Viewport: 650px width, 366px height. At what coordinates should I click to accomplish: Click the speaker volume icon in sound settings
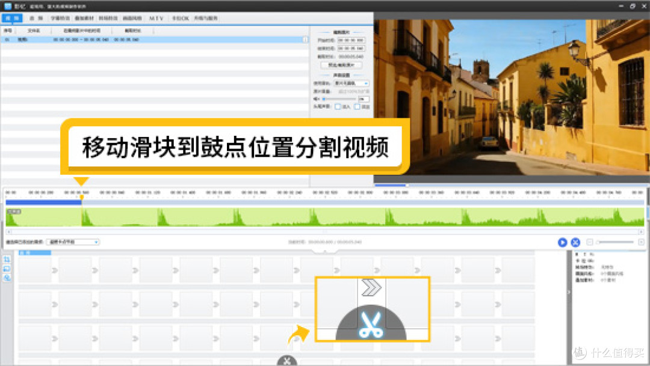pos(317,99)
